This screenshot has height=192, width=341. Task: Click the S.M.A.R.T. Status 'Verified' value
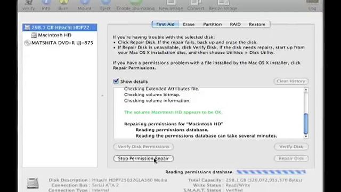click(x=234, y=190)
